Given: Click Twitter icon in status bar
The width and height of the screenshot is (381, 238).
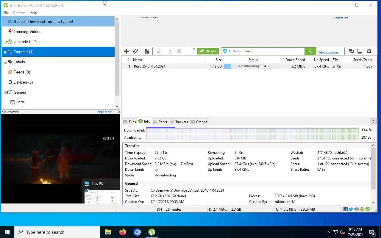Looking at the screenshot, I should (x=351, y=209).
